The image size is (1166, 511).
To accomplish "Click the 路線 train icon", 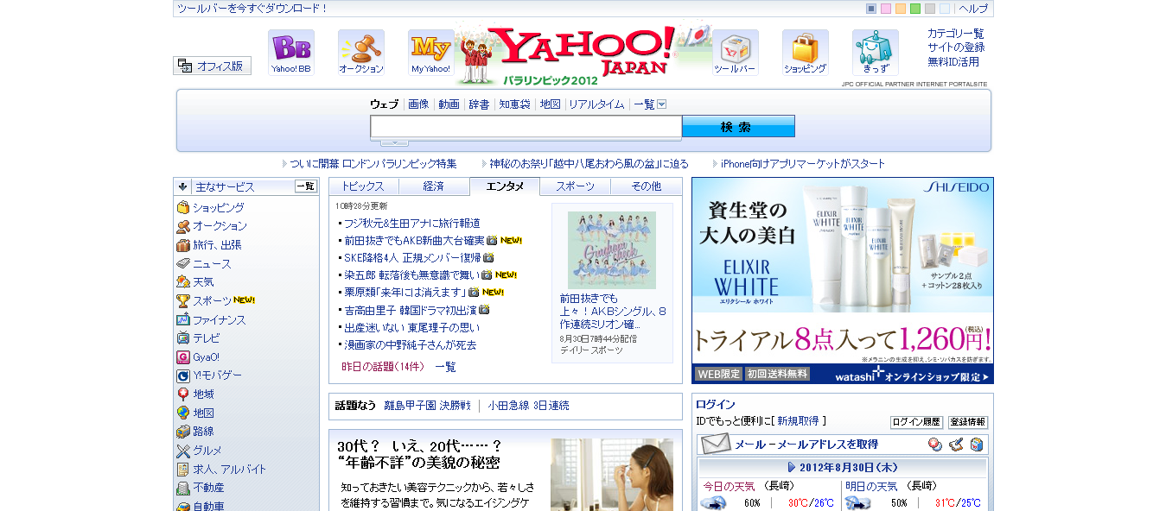I will (183, 432).
